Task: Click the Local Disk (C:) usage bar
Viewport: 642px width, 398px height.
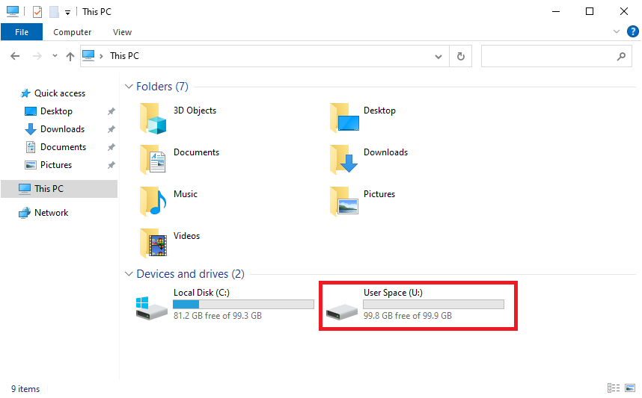Action: (x=243, y=304)
